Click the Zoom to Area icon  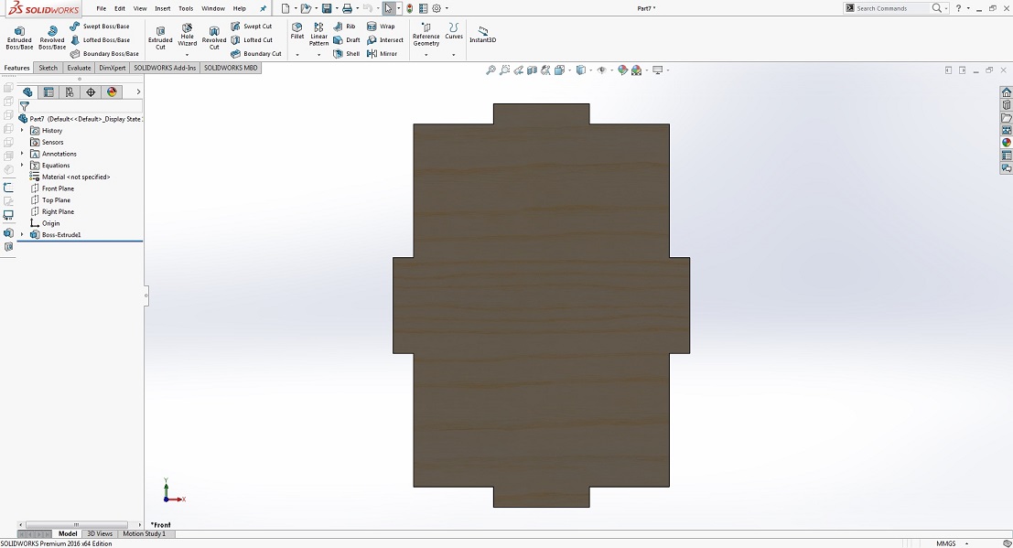coord(504,70)
